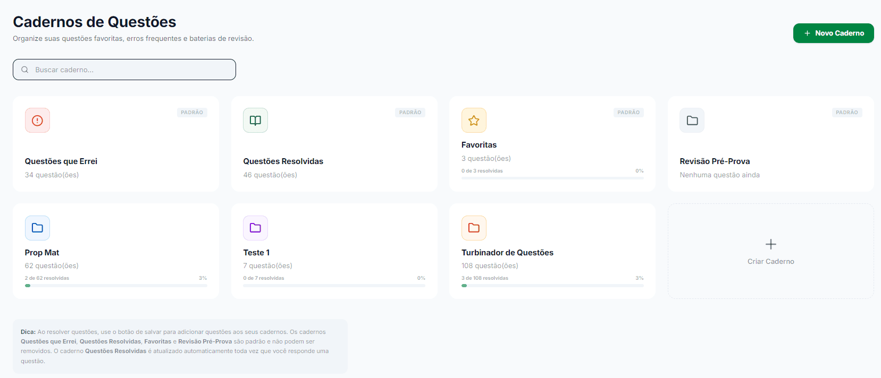Click PADRÃO badge on Favoritas card
Image resolution: width=881 pixels, height=378 pixels.
(x=628, y=113)
